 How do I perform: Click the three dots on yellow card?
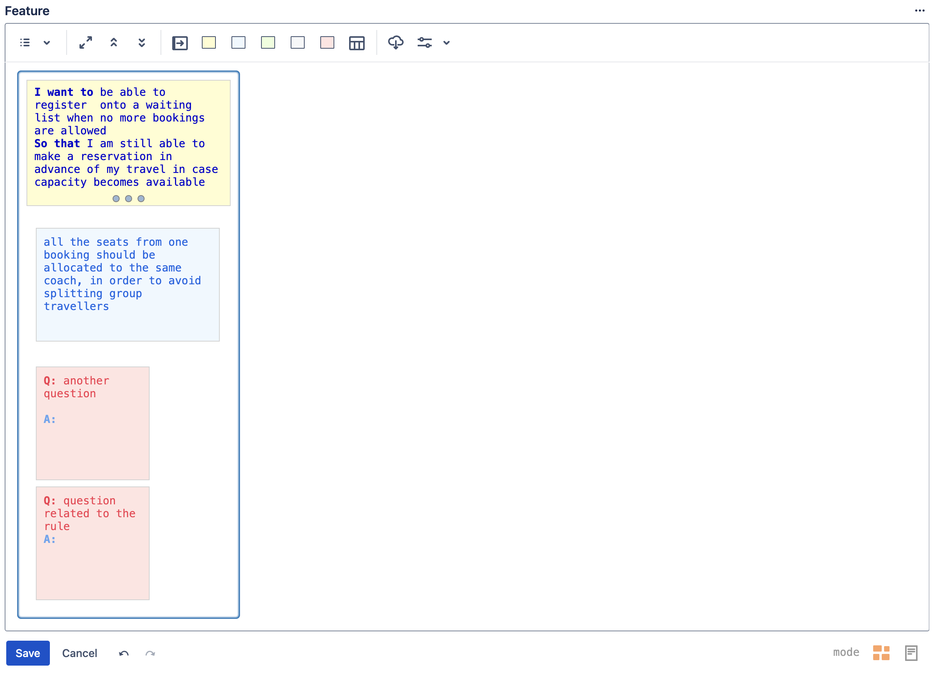128,199
